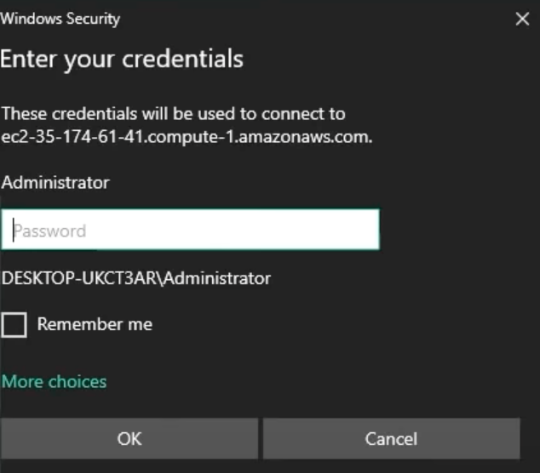Enable the Remember me checkbox
The image size is (540, 473).
click(14, 324)
